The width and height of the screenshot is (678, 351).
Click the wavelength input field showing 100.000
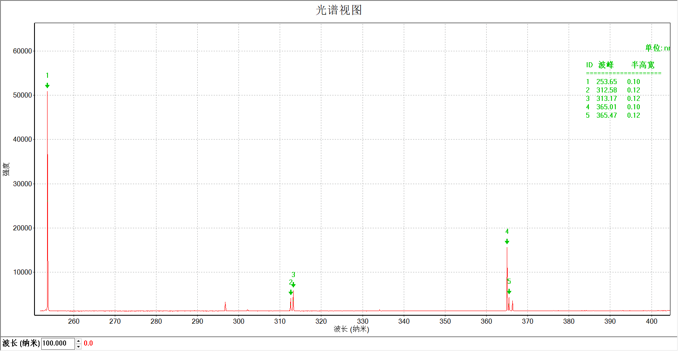[58, 343]
